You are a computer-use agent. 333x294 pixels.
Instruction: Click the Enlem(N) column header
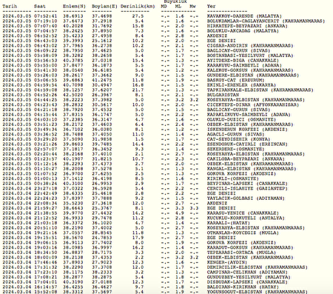click(x=74, y=6)
